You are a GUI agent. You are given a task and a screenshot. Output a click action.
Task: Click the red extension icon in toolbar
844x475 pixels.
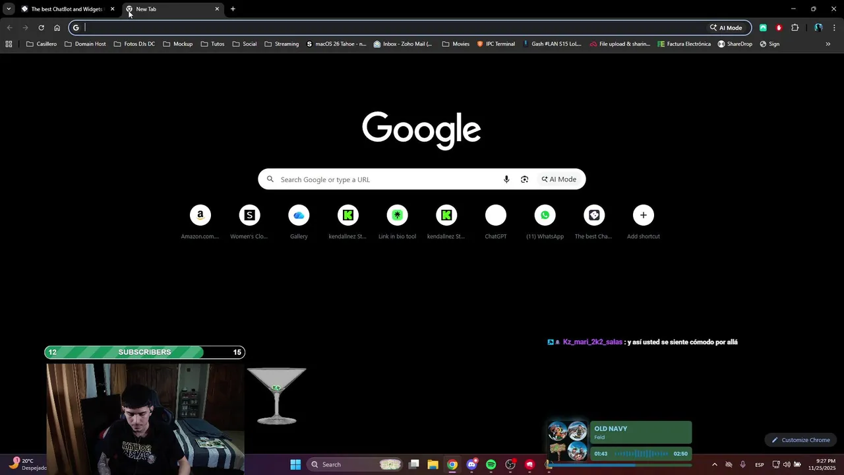779,28
